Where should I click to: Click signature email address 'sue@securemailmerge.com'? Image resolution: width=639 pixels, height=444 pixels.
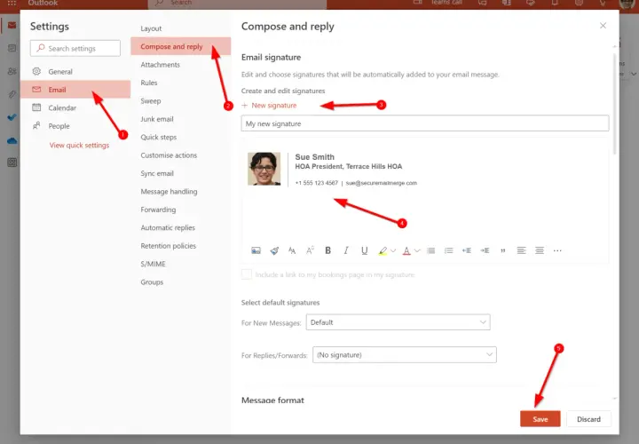pos(382,183)
